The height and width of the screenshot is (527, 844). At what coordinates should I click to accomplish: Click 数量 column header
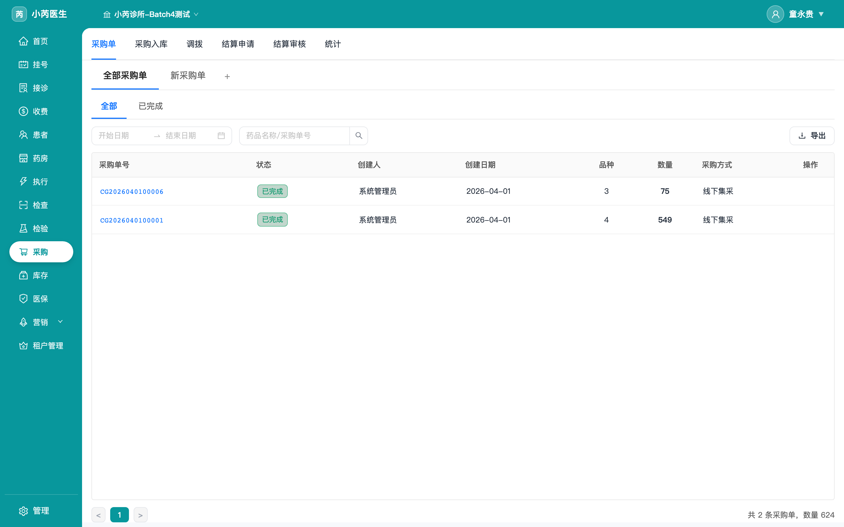click(x=665, y=165)
